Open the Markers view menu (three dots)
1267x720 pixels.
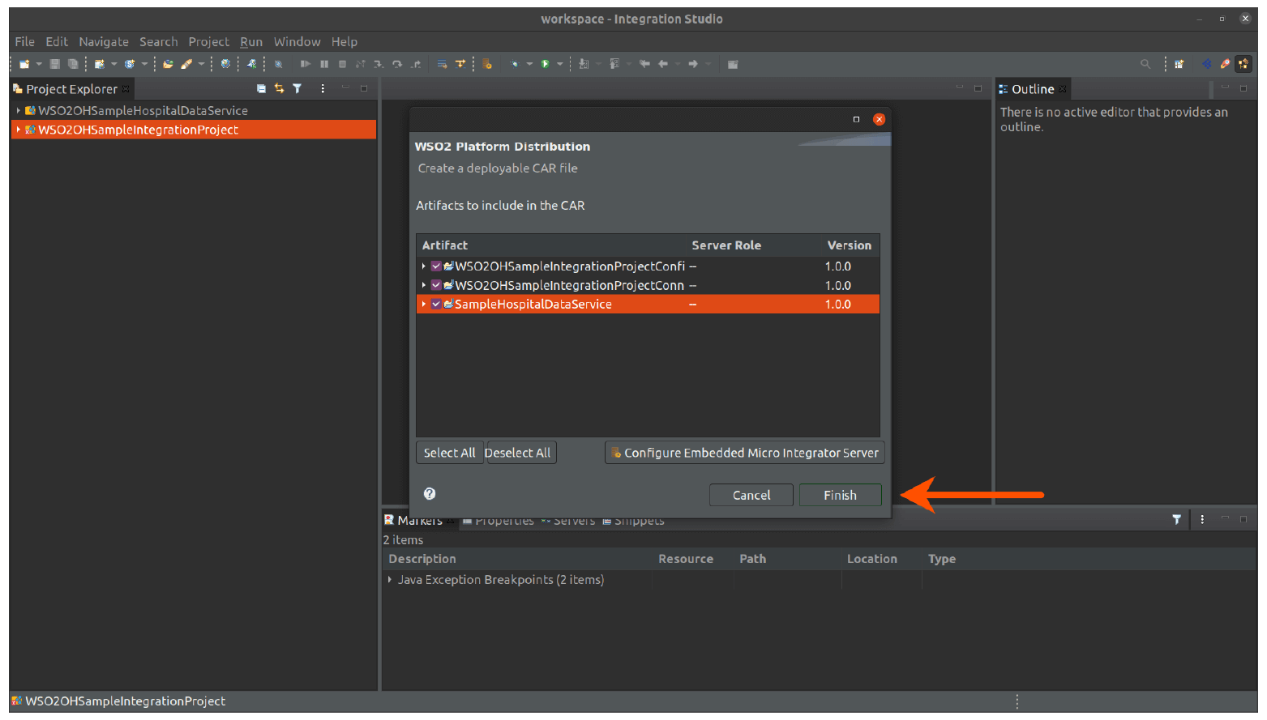(x=1202, y=519)
